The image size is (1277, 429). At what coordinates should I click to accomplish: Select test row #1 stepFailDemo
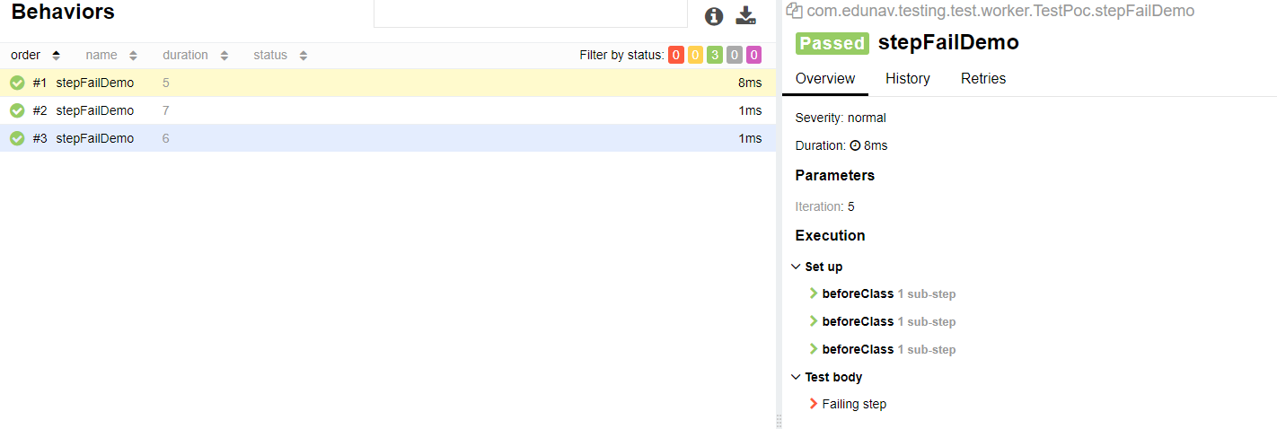click(388, 83)
